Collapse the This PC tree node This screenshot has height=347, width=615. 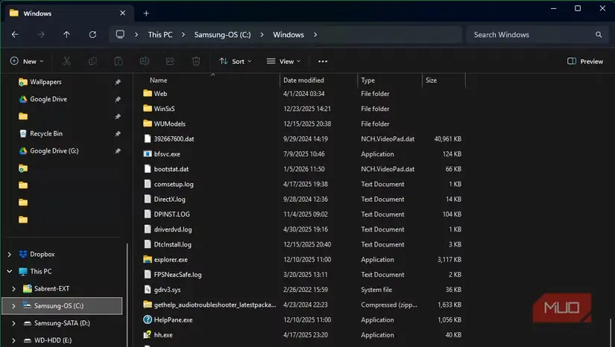click(x=10, y=271)
